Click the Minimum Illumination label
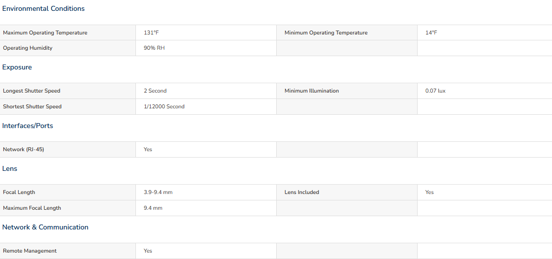Image resolution: width=552 pixels, height=259 pixels. [312, 91]
